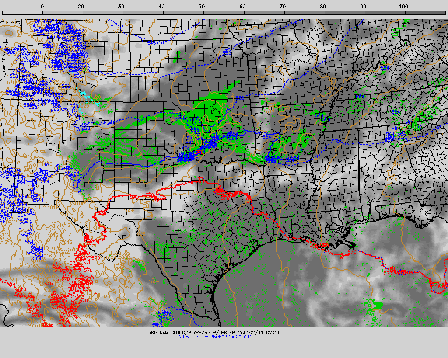Select the colorbar segment between 40 and 50
The image size is (448, 358).
[184, 13]
